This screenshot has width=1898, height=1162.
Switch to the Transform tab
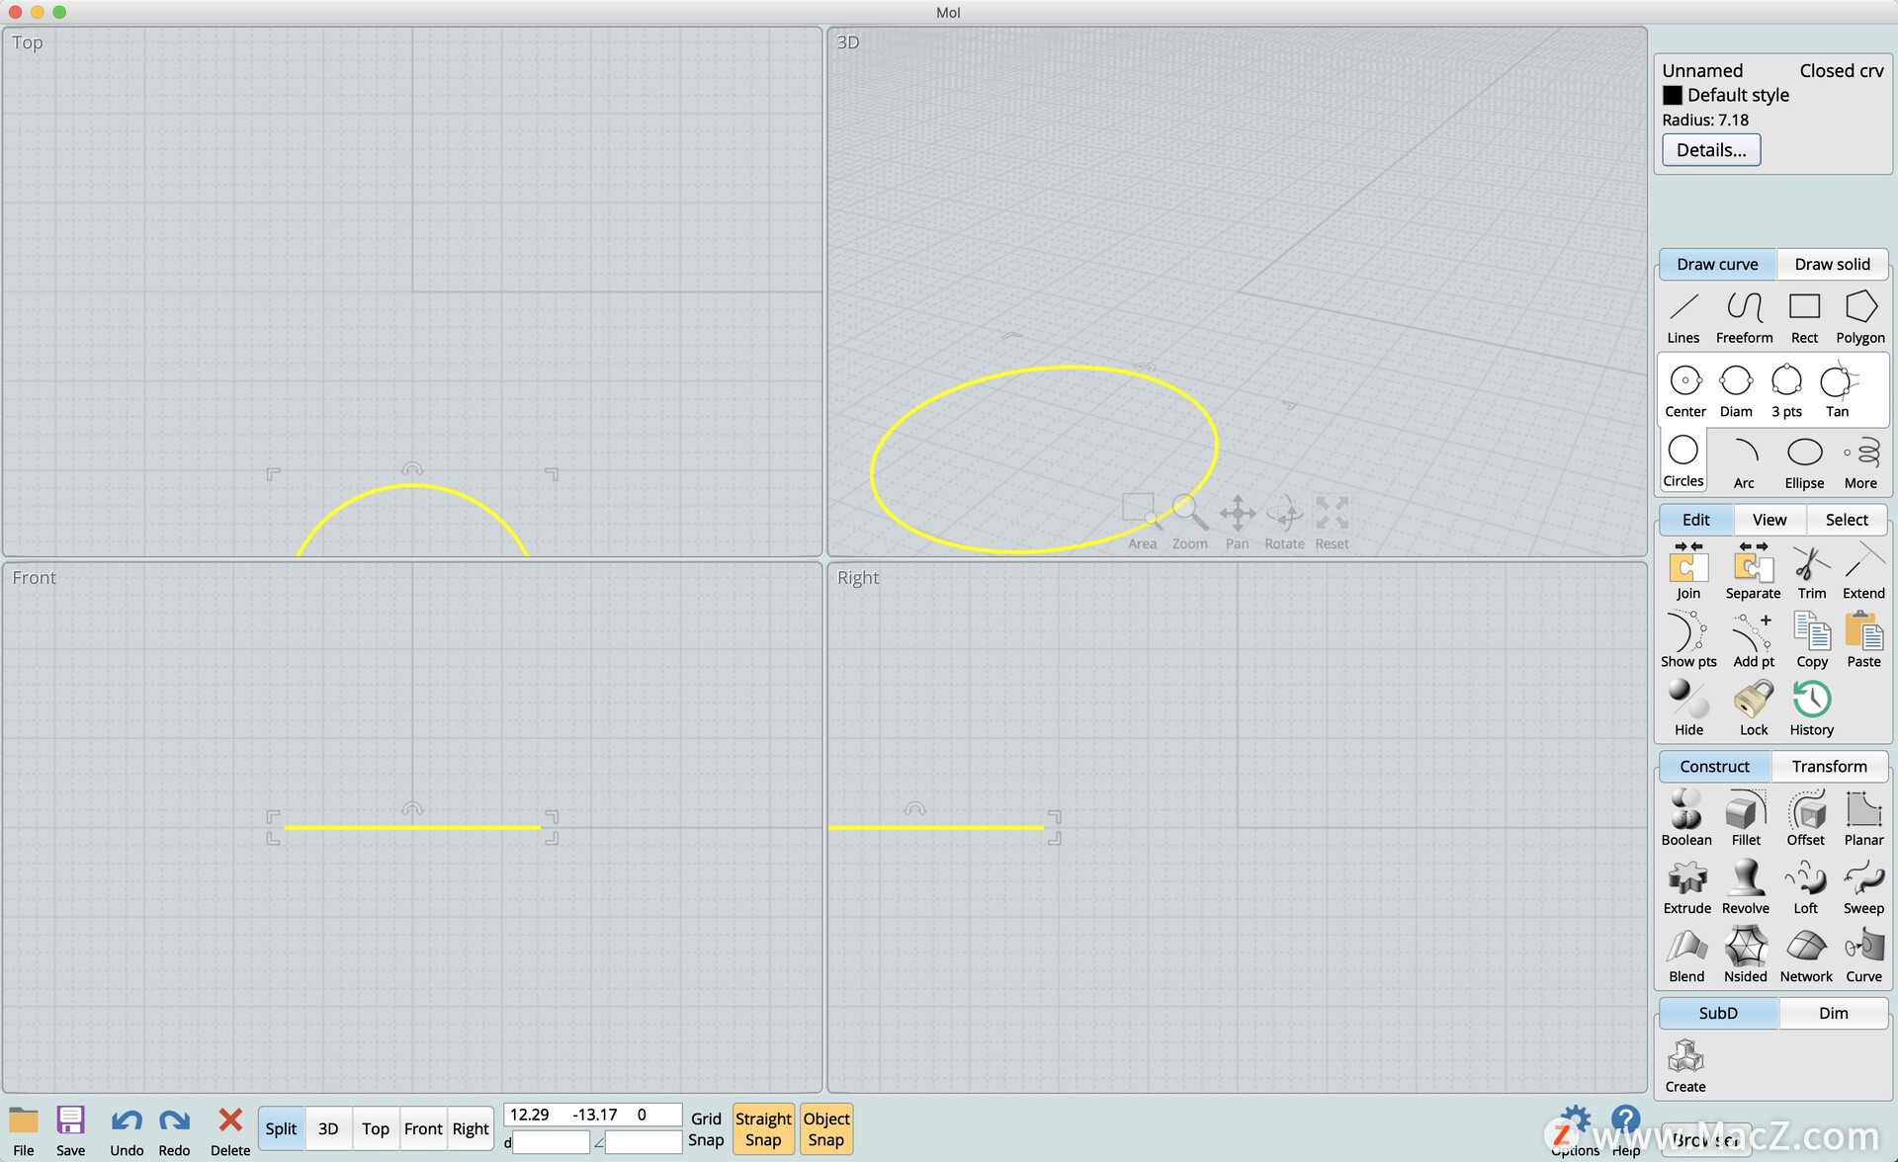click(1829, 766)
